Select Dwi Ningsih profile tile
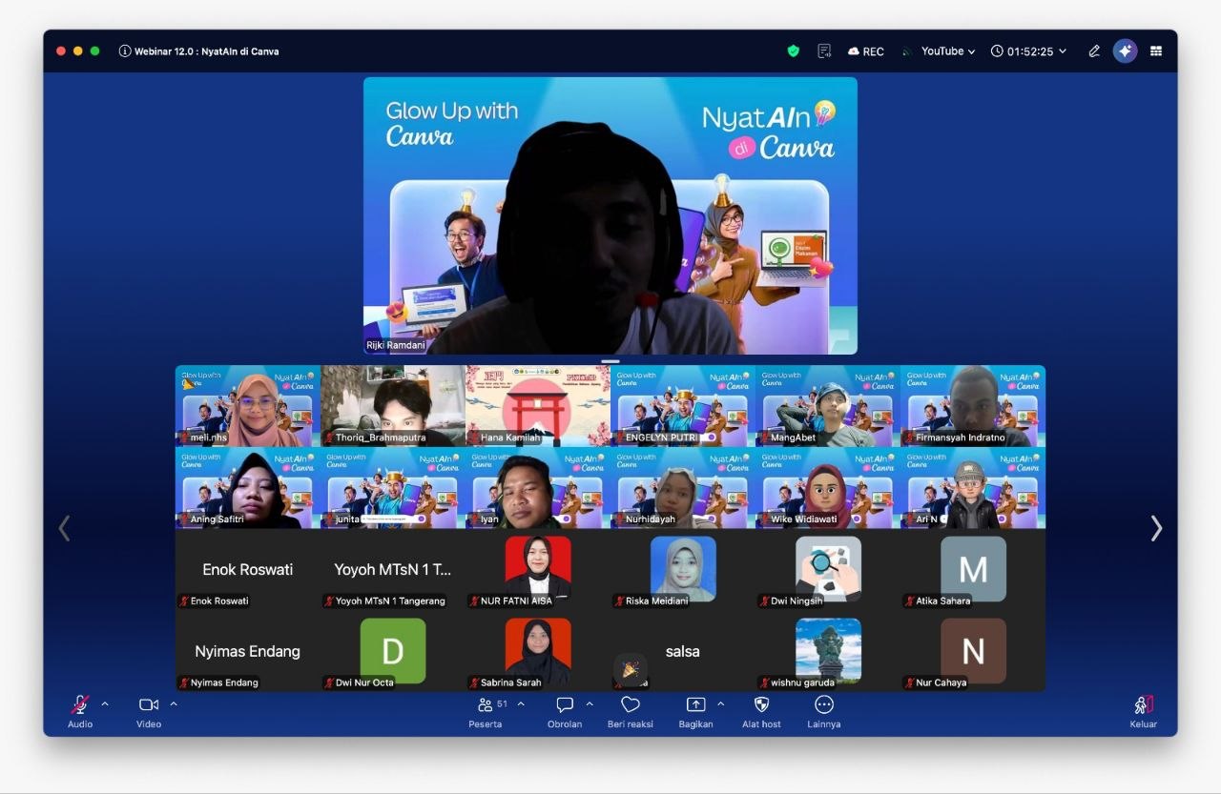1221x794 pixels. coord(828,570)
